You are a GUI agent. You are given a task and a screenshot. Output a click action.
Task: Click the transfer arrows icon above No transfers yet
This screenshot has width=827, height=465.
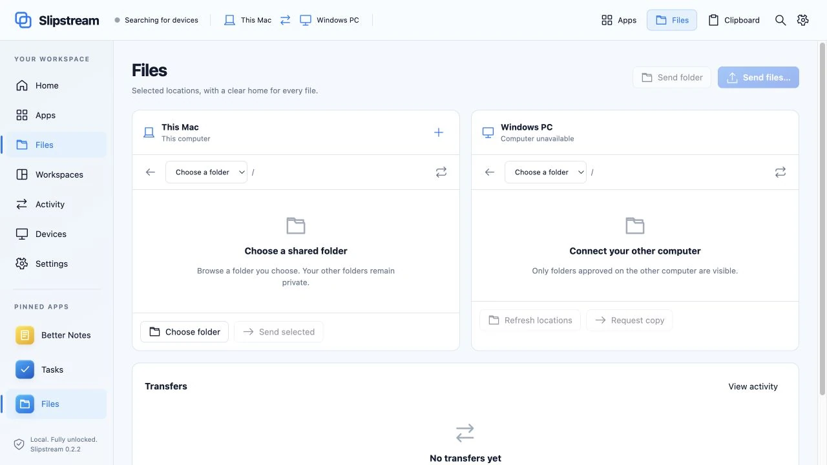[x=465, y=433]
